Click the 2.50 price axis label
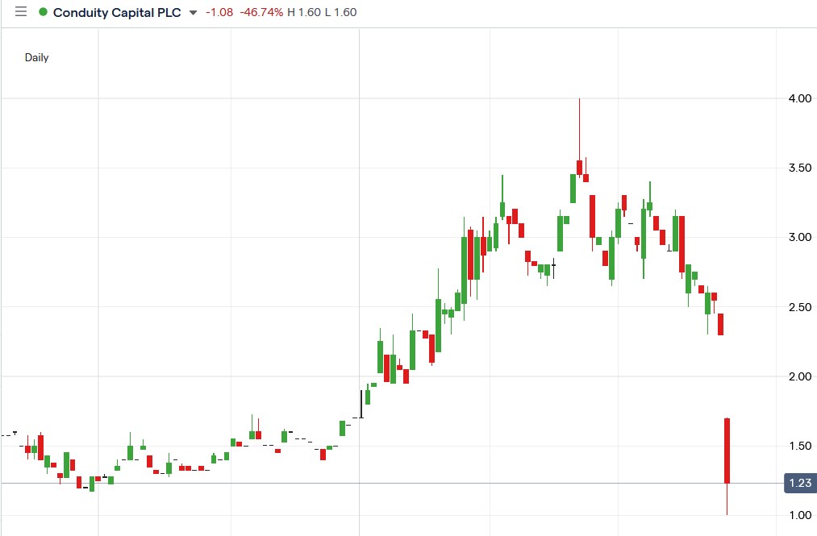The height and width of the screenshot is (536, 817). click(x=799, y=307)
